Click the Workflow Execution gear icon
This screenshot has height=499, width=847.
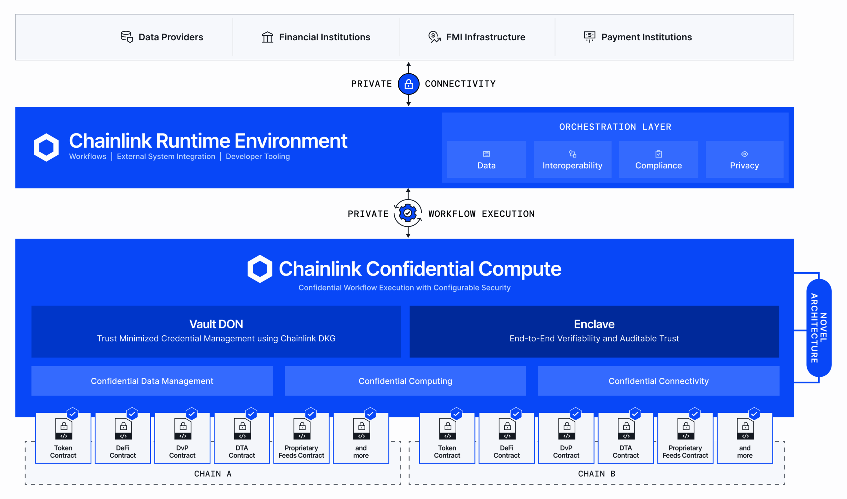[408, 213]
